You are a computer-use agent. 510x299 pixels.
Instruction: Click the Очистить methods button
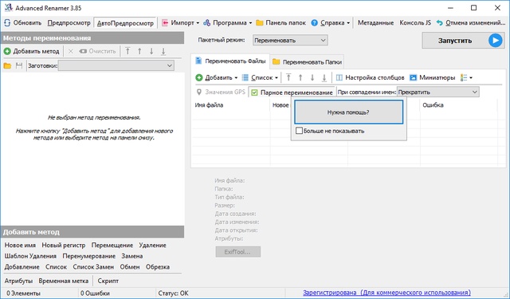[x=97, y=51]
